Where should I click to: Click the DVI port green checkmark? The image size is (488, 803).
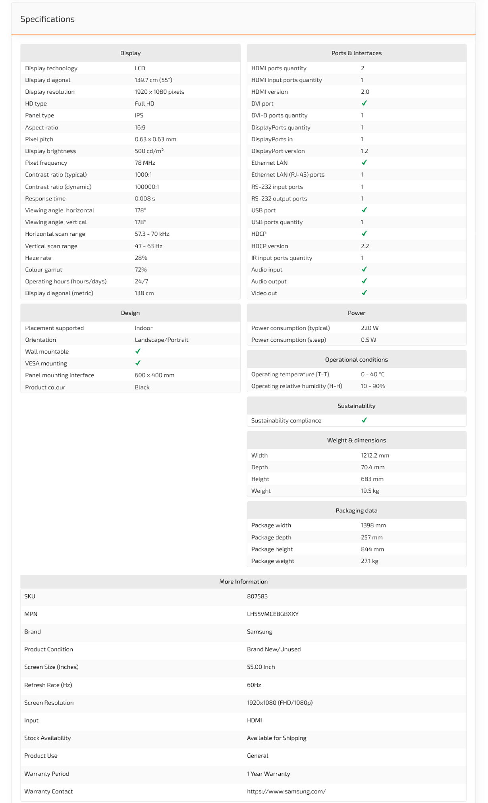point(364,103)
